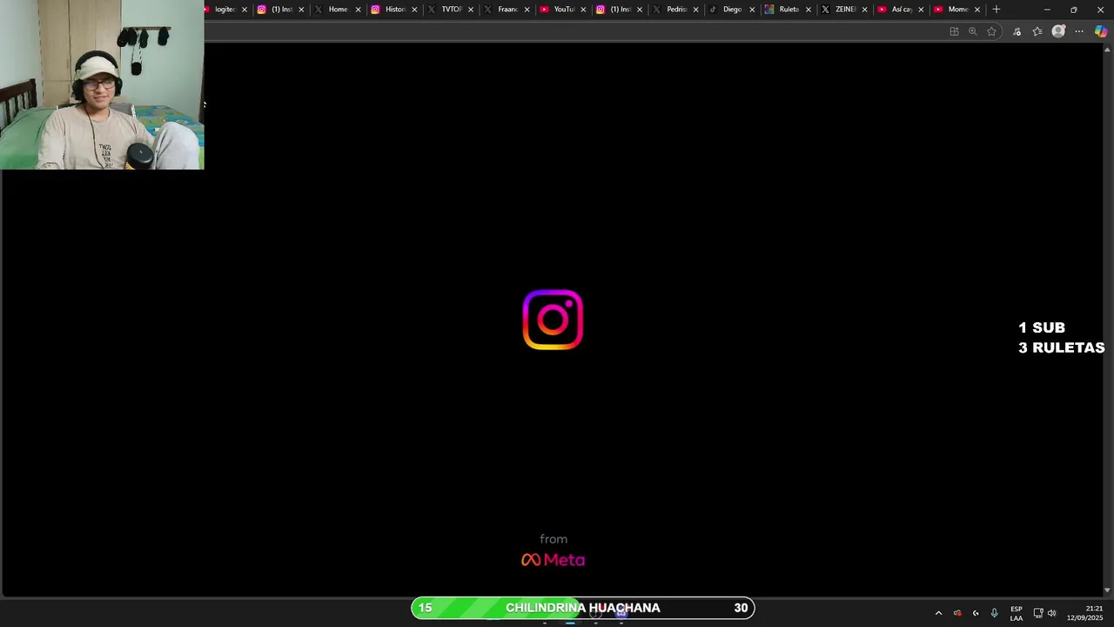Close the Fraanc tab
This screenshot has height=627, width=1114.
point(527,10)
